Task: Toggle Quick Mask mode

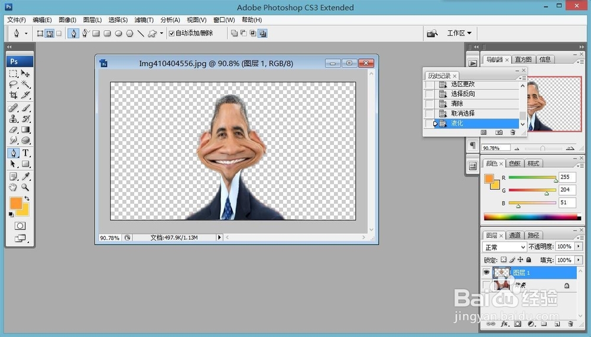Action: (x=20, y=226)
